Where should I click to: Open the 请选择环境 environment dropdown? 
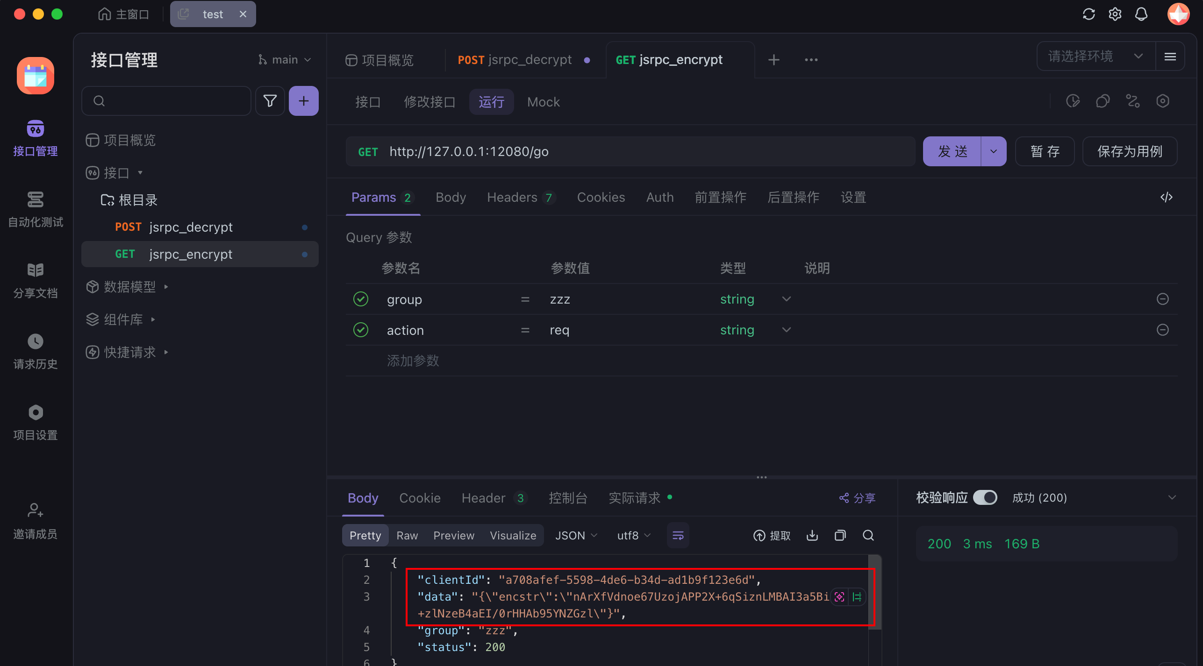click(1096, 57)
